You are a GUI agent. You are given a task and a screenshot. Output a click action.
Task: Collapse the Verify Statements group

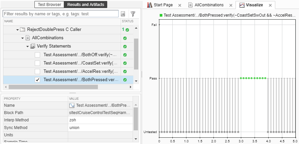point(27,46)
